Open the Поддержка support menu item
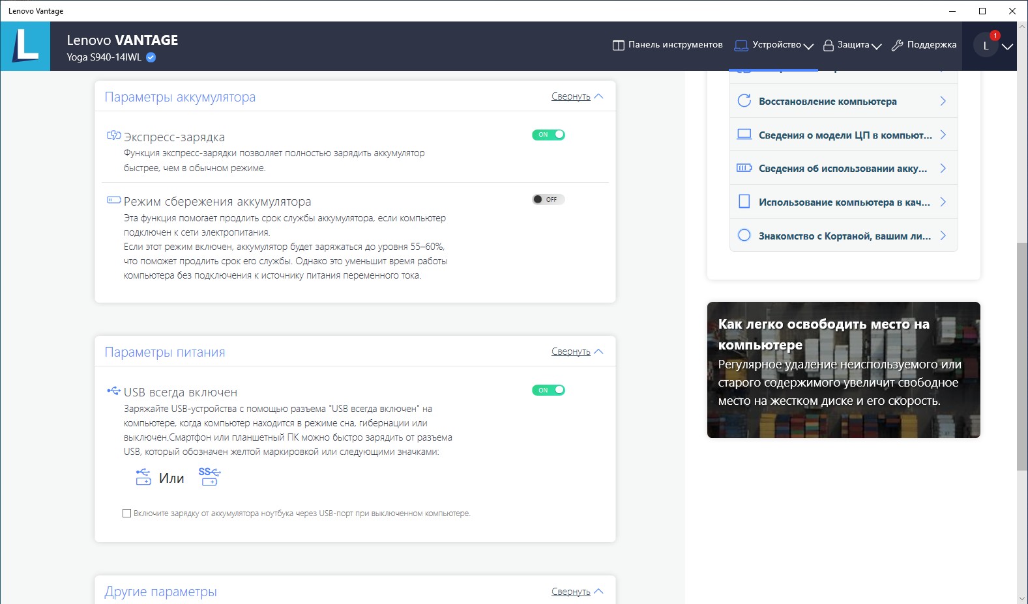Viewport: 1028px width, 604px height. coord(924,45)
